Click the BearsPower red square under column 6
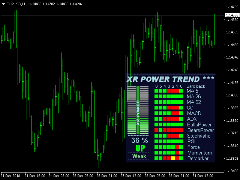This screenshot has height=180, width=240. (156, 130)
